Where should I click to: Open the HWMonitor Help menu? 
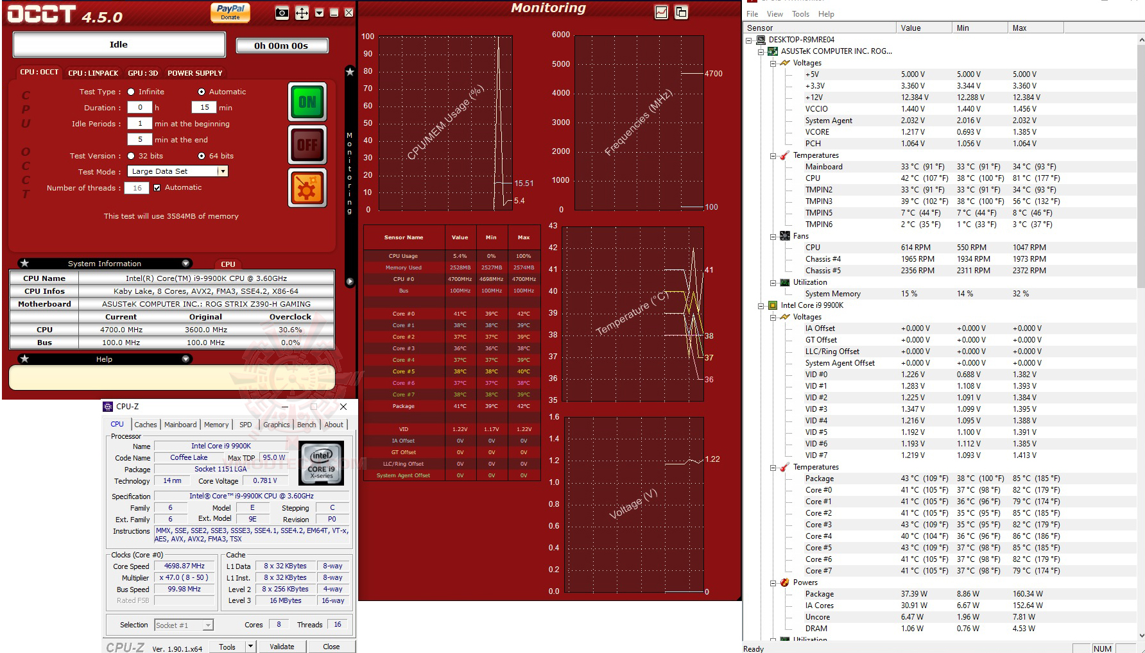coord(827,14)
